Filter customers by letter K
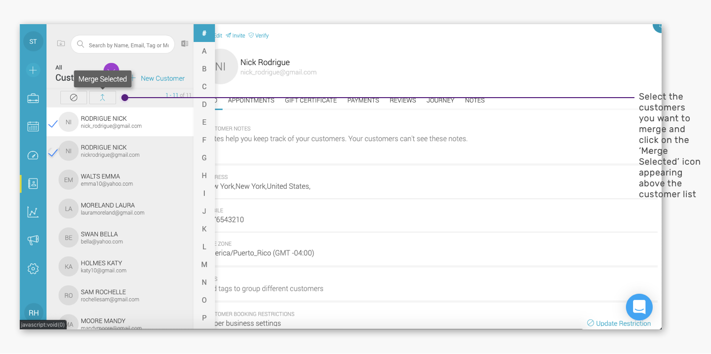 pyautogui.click(x=204, y=229)
